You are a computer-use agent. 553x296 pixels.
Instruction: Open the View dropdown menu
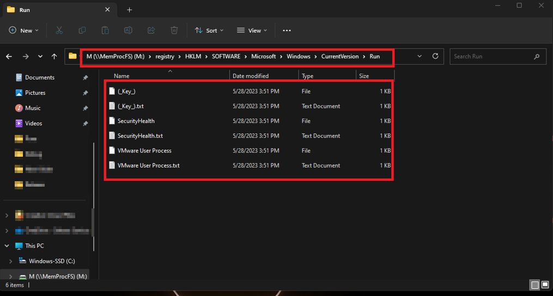point(252,30)
